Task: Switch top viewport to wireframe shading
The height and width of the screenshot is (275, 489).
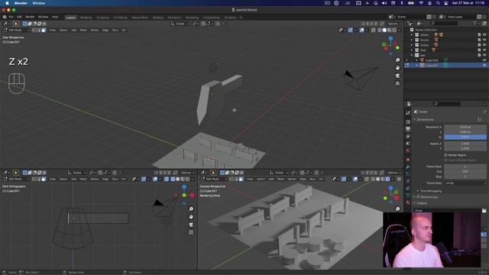Action: (x=380, y=31)
